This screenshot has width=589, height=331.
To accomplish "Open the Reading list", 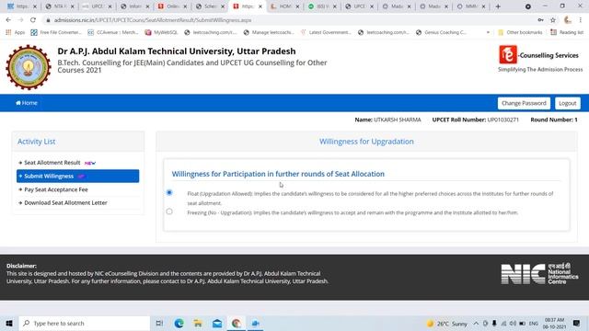I will click(x=567, y=33).
